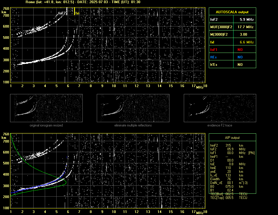Click the foF2 value 5.9 MHz
Screen dimensions: 278x215
click(x=247, y=20)
